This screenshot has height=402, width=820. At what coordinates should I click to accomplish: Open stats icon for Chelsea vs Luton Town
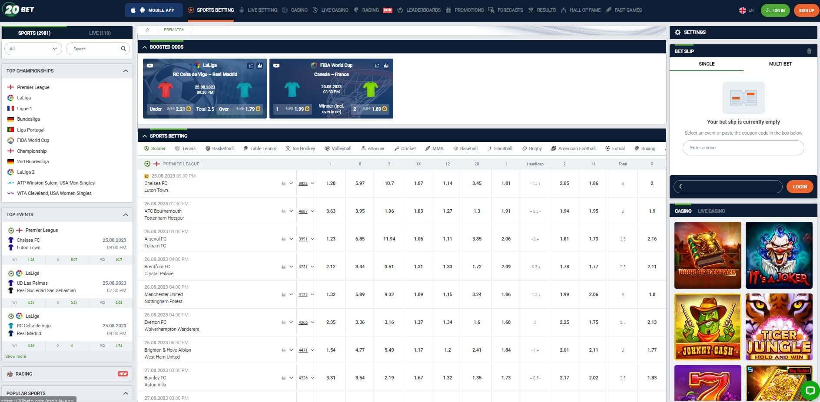283,183
